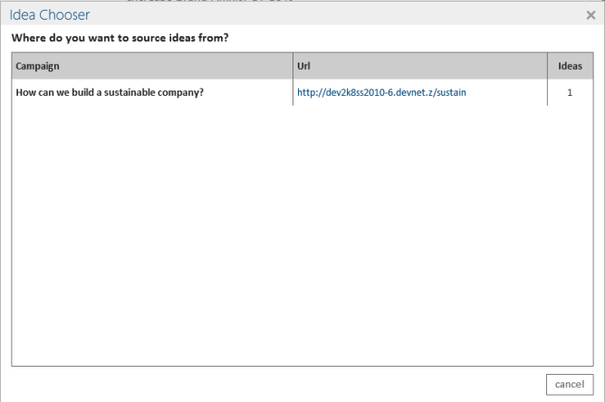Click the Ideas column header
This screenshot has height=402, width=605.
(x=570, y=67)
